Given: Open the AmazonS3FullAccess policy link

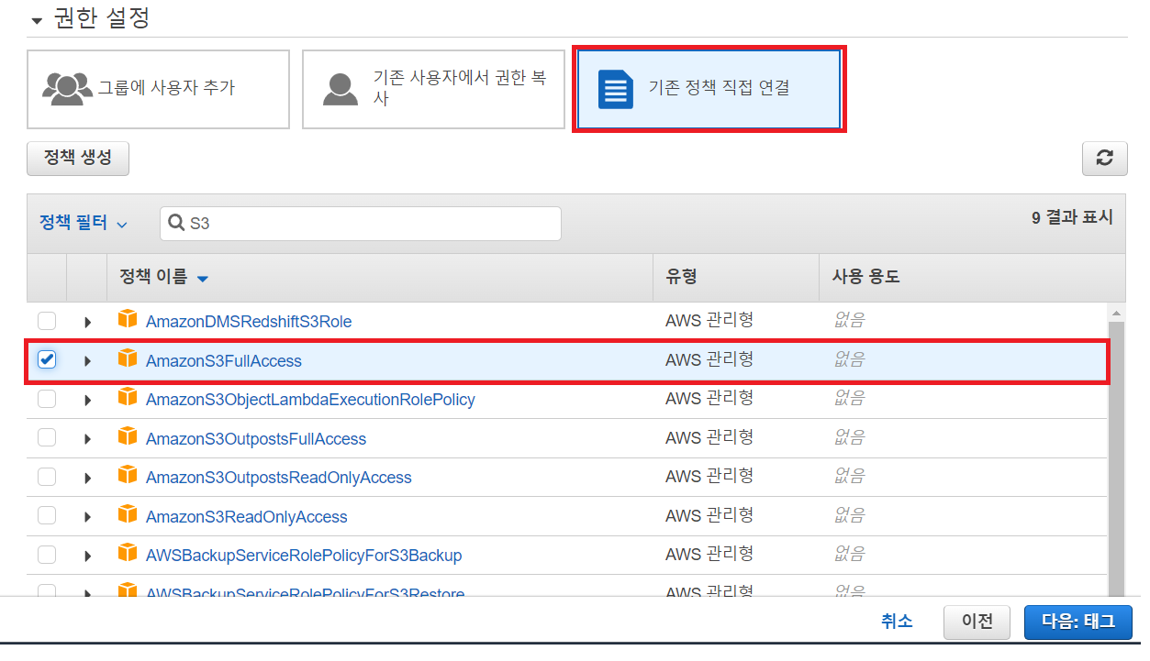Looking at the screenshot, I should click(224, 361).
